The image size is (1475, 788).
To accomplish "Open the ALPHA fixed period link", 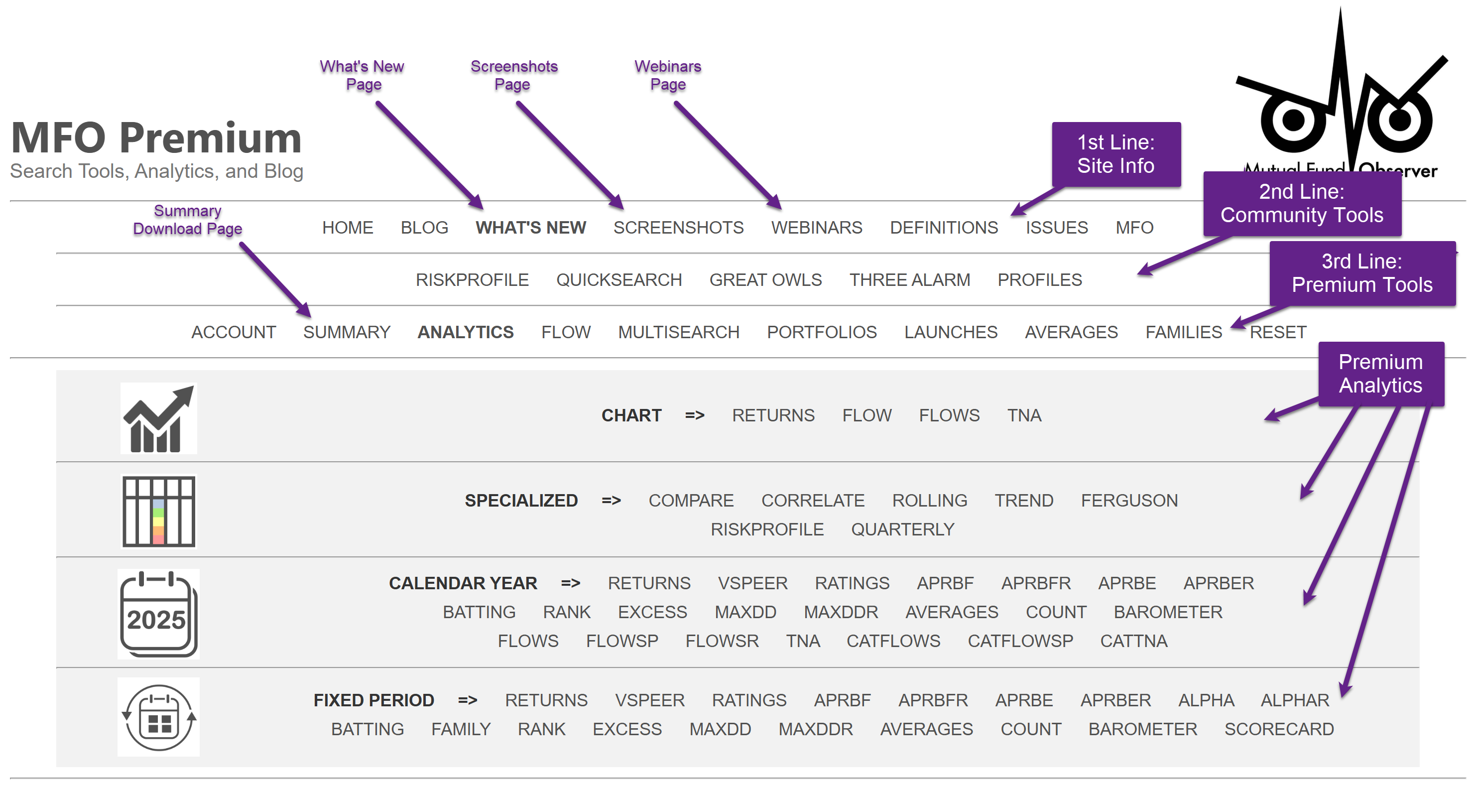I will pos(1206,700).
